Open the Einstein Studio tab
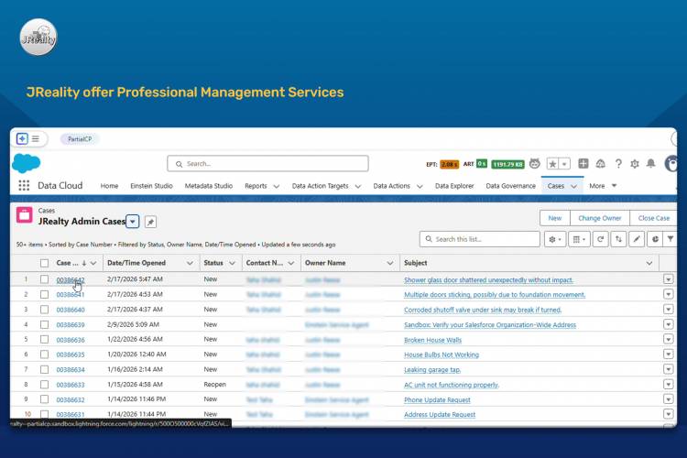This screenshot has width=687, height=458. 151,186
